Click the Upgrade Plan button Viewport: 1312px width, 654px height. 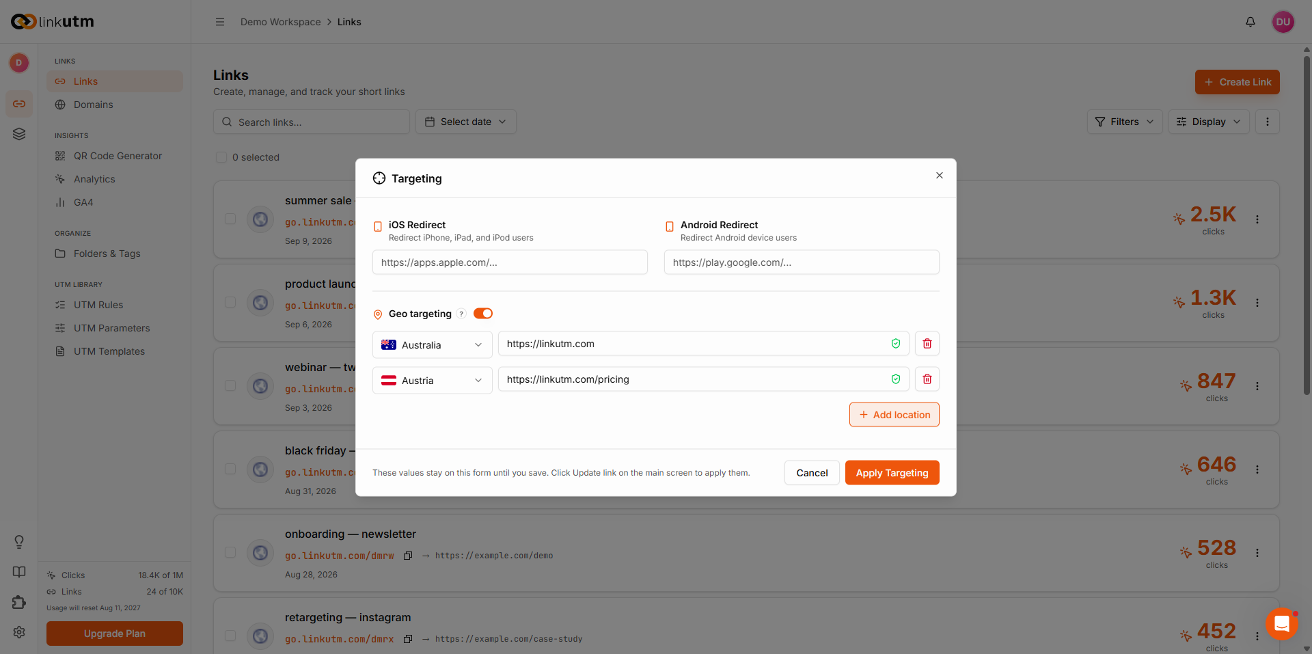[x=115, y=633]
